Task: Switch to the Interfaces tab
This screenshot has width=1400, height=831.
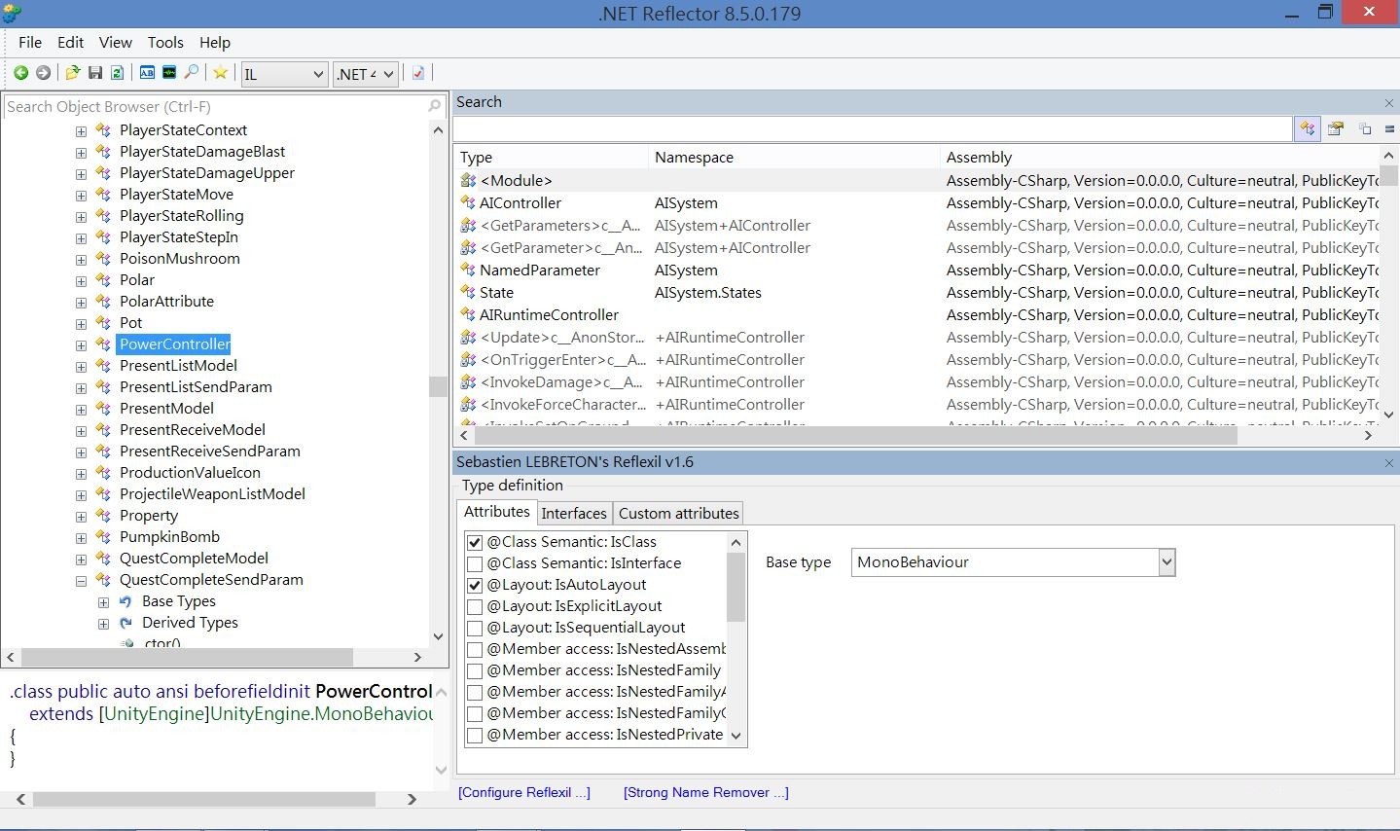Action: (574, 513)
